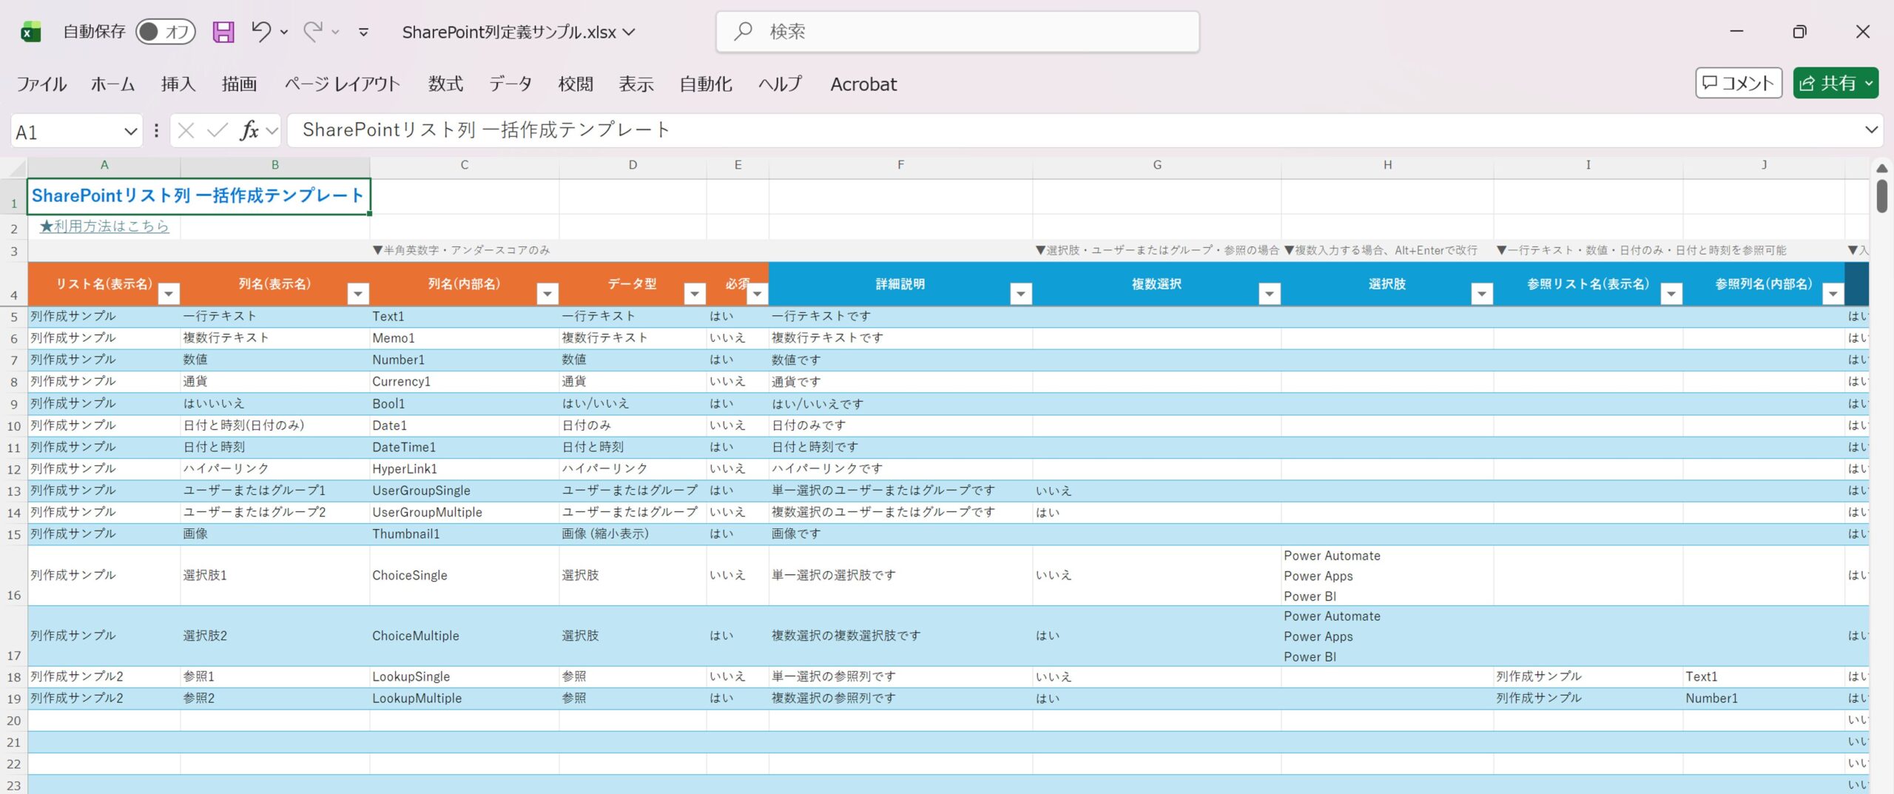This screenshot has height=794, width=1894.
Task: Select the title cell SharePointリスト列 一括作成テンプレート
Action: (198, 196)
